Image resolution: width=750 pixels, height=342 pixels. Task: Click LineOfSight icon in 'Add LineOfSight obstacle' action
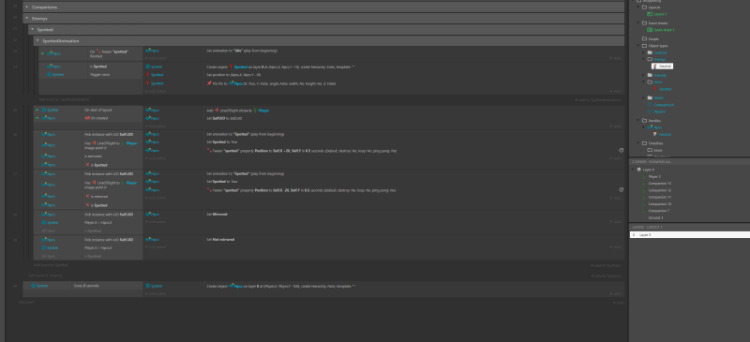pyautogui.click(x=217, y=111)
